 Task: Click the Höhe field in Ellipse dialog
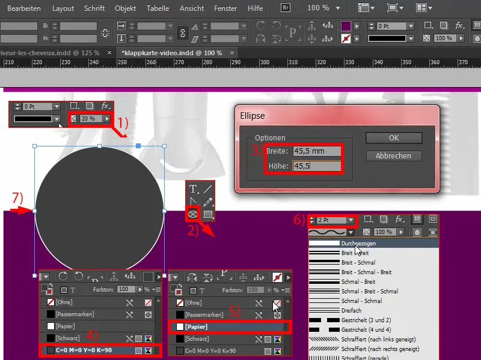[317, 166]
